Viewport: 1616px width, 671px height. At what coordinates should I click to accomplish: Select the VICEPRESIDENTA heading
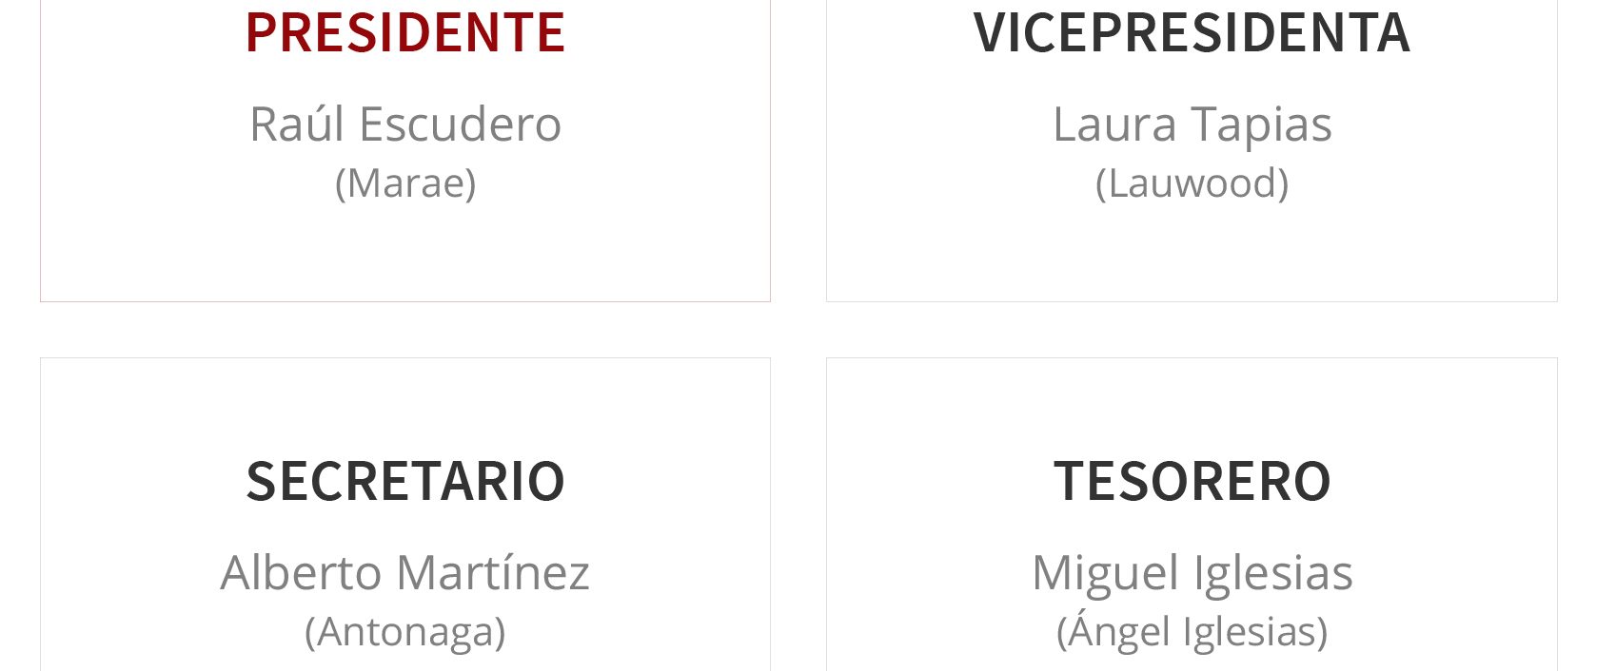1192,31
